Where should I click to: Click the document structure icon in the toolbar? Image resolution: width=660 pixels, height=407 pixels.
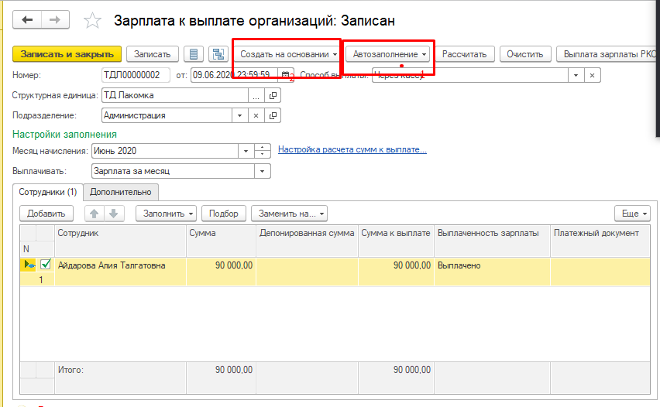pos(218,54)
